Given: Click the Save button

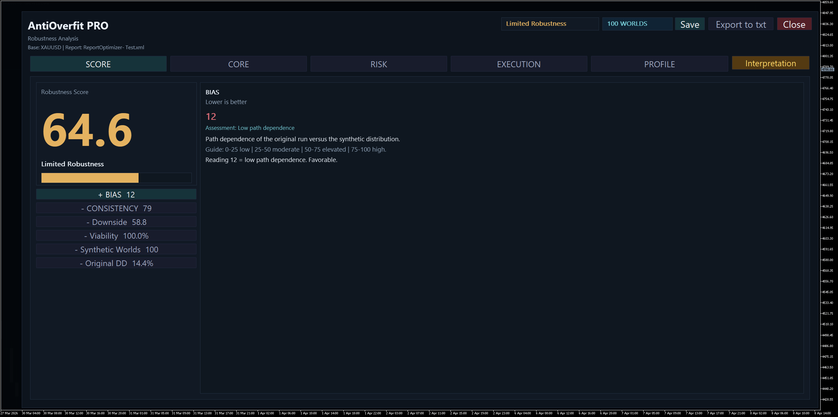Looking at the screenshot, I should [x=689, y=24].
